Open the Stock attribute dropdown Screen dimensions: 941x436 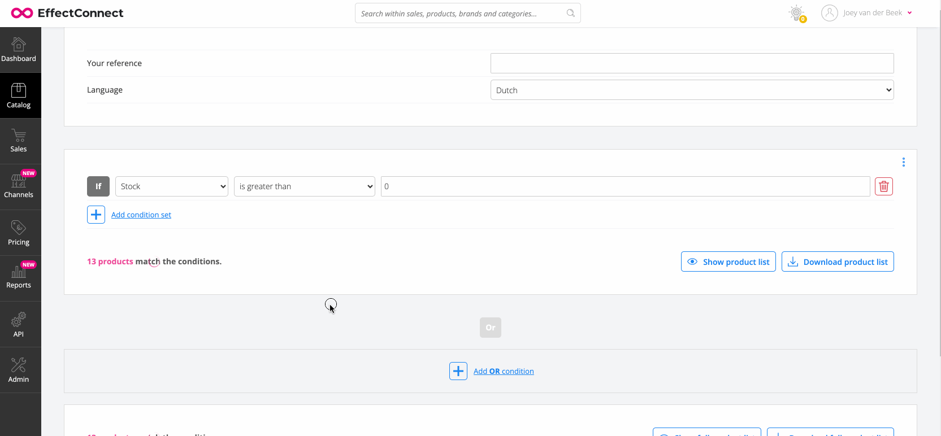pos(171,186)
